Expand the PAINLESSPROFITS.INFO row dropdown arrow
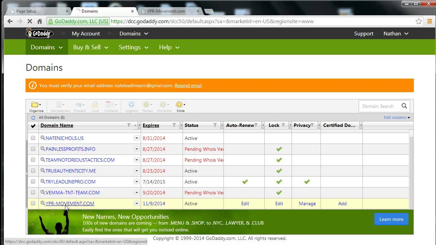The image size is (436, 245). (x=137, y=149)
